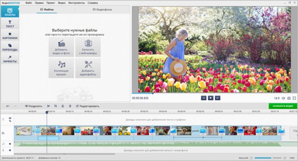Toggle the text track link icon
Viewport: 298px width, 161px height.
[x=10, y=121]
